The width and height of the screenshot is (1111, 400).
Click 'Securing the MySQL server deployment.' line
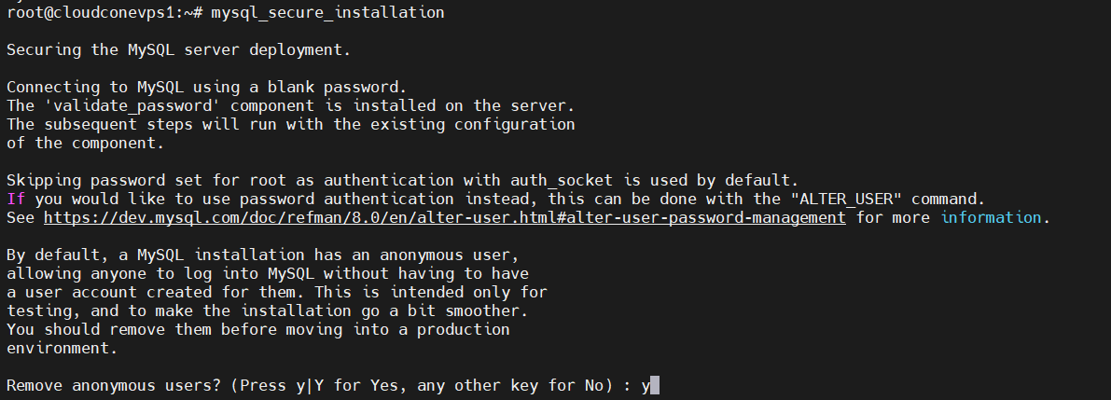(178, 49)
